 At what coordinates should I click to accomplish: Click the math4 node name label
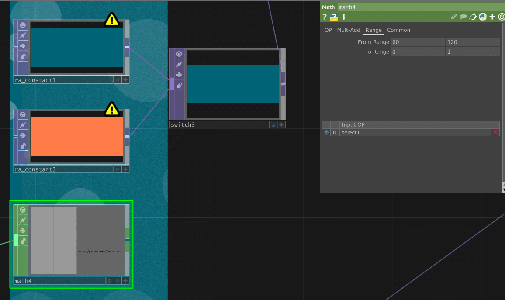coord(59,281)
